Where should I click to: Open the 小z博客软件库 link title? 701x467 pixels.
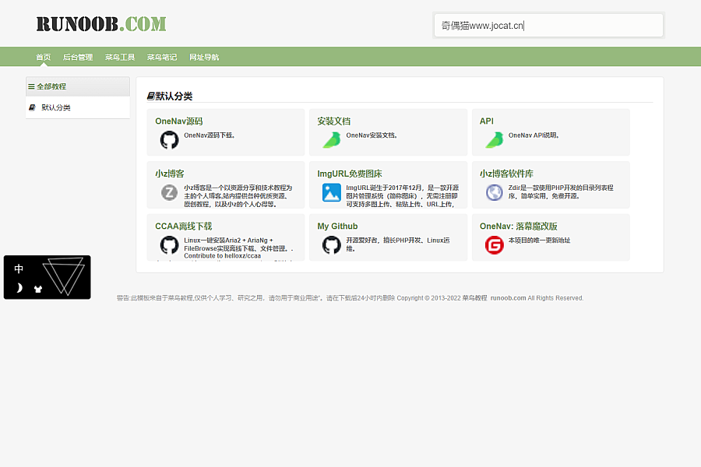click(x=506, y=174)
